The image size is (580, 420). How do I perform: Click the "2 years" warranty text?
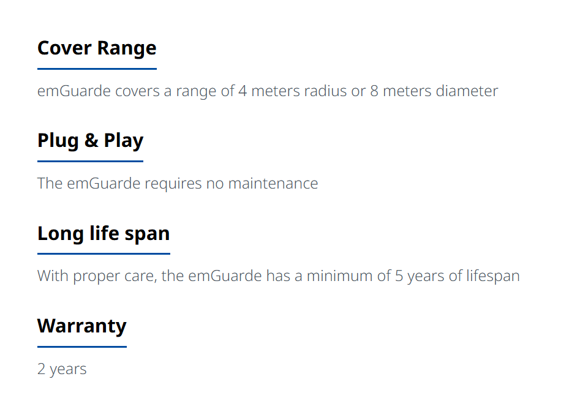point(62,369)
